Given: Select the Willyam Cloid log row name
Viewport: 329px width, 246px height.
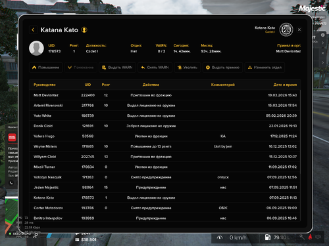Looking at the screenshot, I should click(45, 157).
